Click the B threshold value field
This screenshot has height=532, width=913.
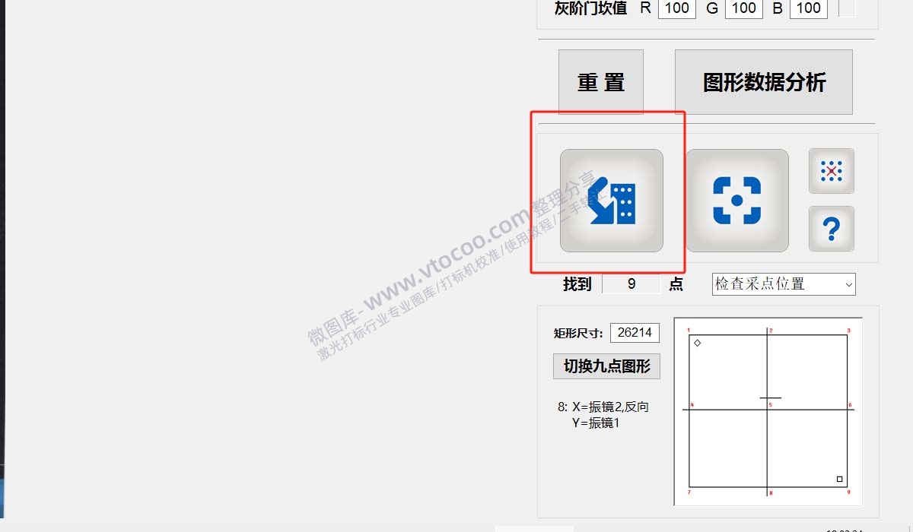click(809, 8)
